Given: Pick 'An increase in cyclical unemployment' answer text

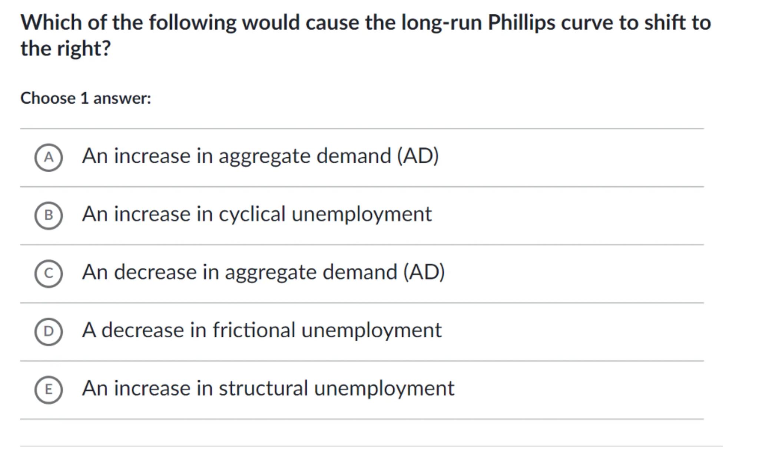Looking at the screenshot, I should point(257,214).
